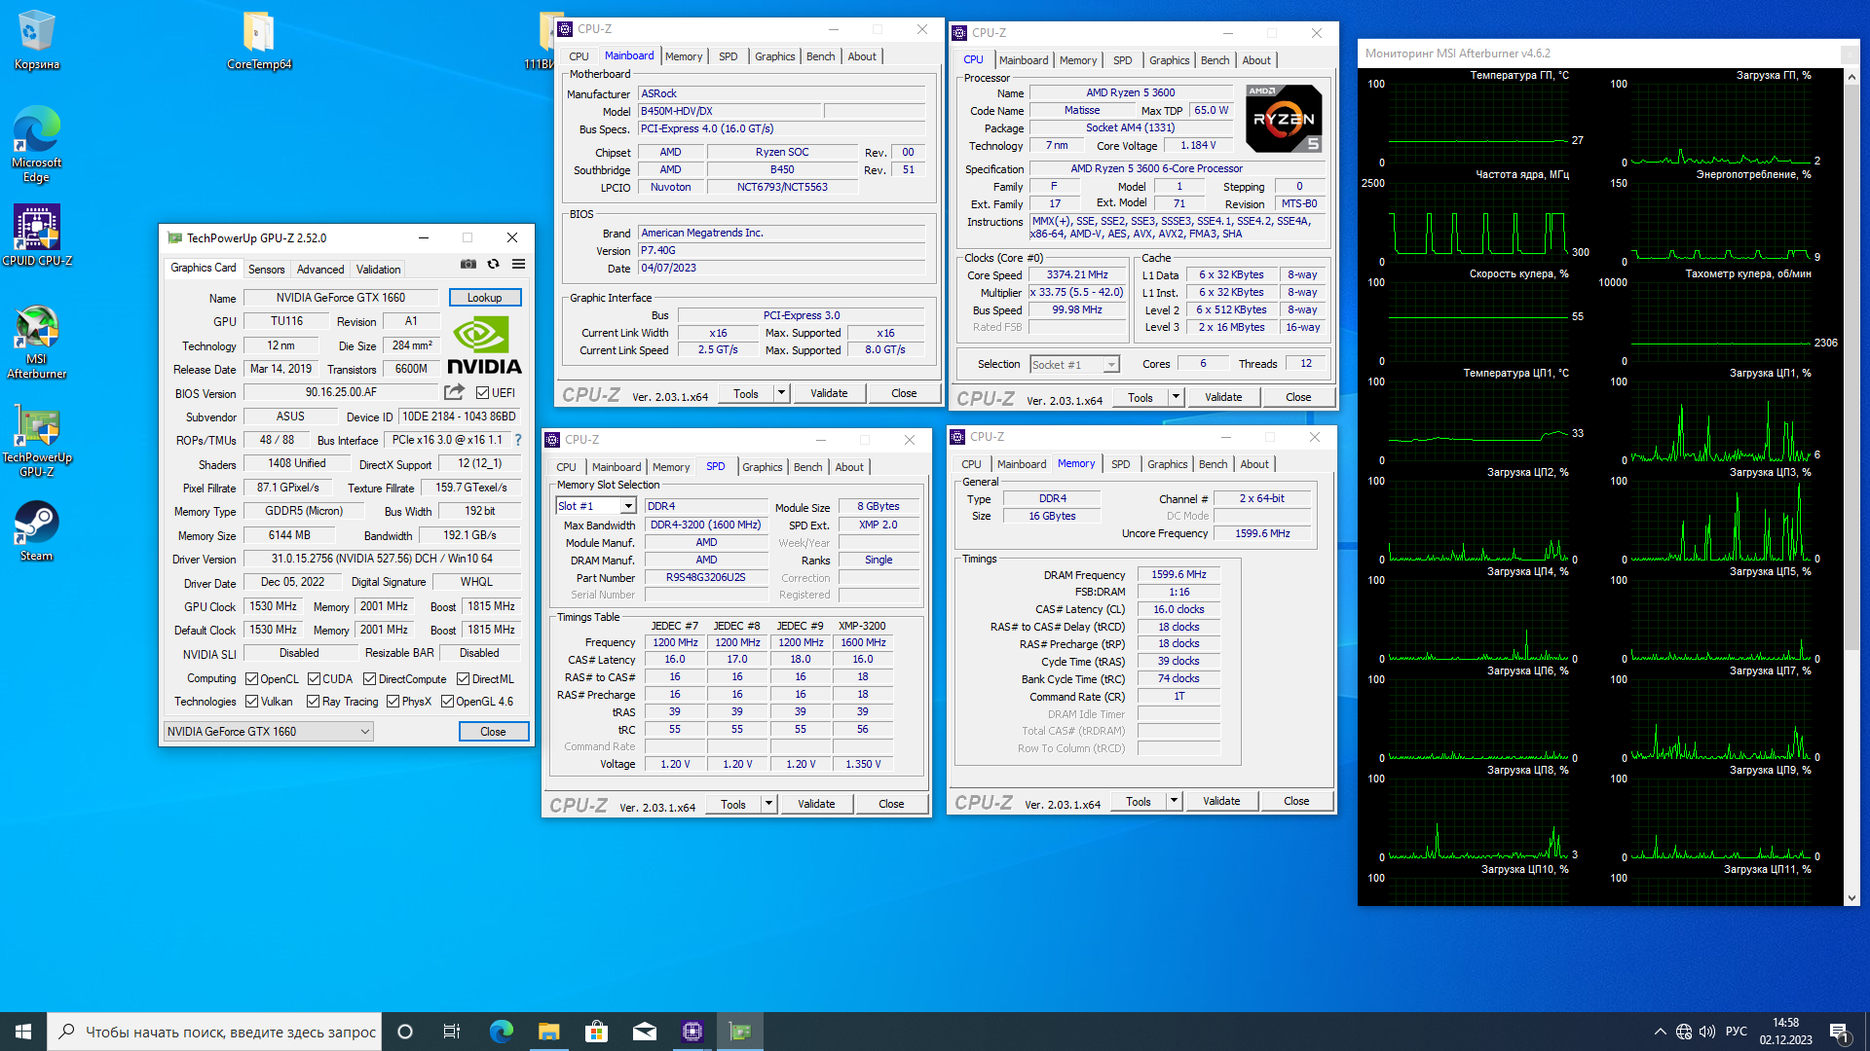Screen dimensions: 1870x1051
Task: Expand Tools dropdown arrow in Mainboard window
Action: (x=781, y=393)
